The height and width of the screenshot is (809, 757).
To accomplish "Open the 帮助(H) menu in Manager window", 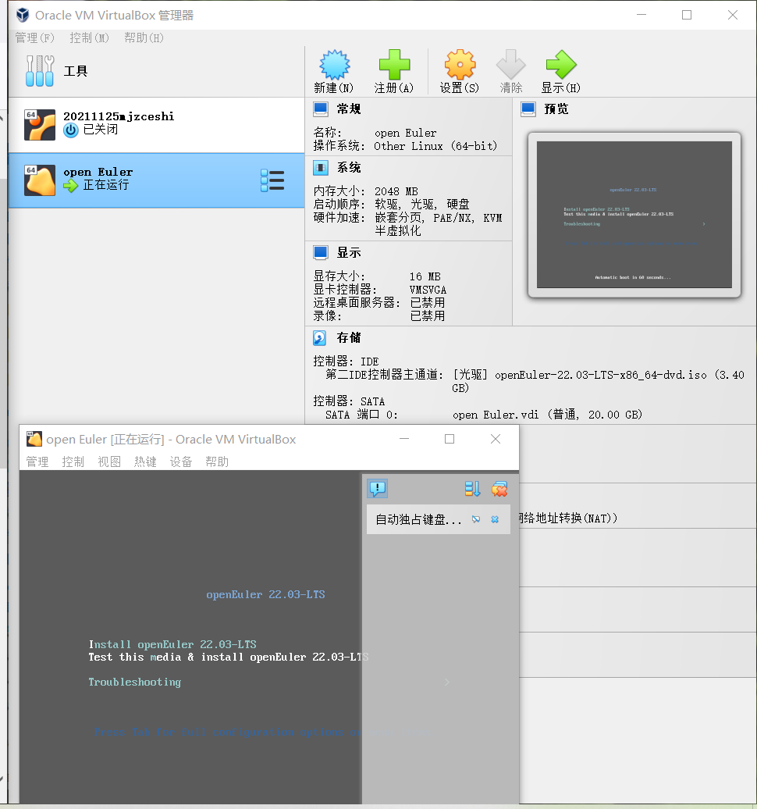I will tap(144, 38).
